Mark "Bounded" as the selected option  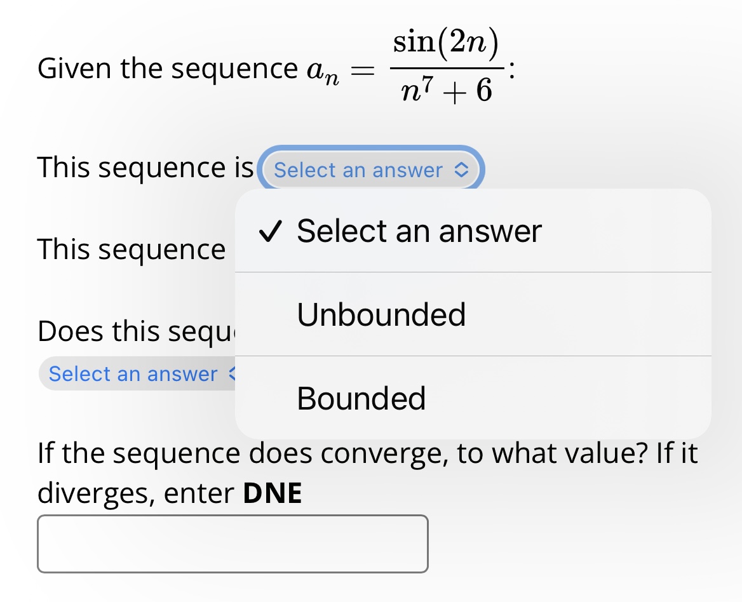(x=360, y=398)
